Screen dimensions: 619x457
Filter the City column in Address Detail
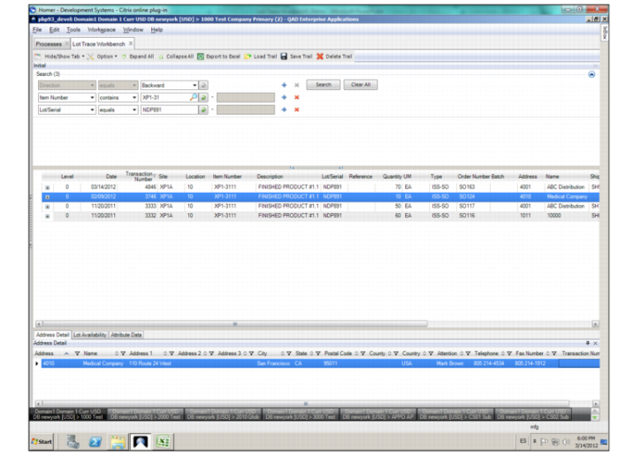289,354
